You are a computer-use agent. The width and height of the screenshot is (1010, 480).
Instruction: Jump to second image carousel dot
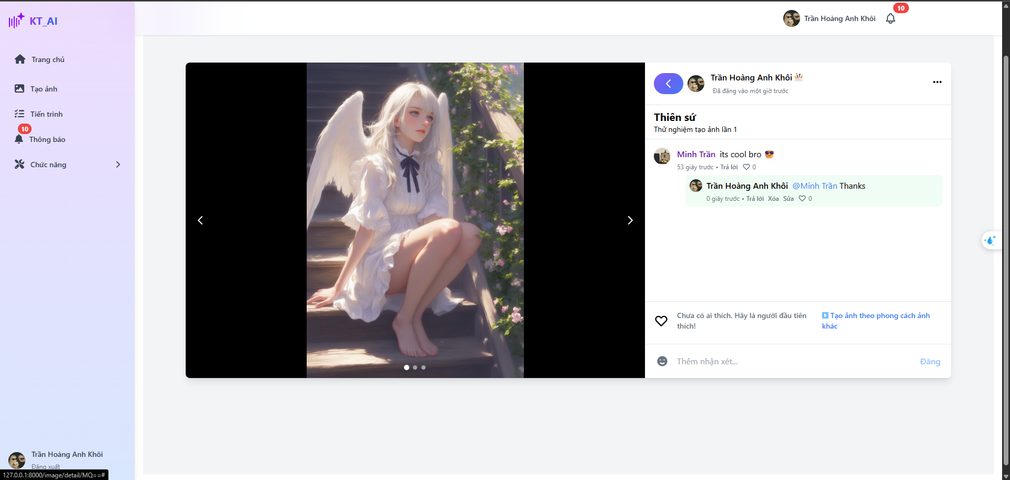coord(415,367)
